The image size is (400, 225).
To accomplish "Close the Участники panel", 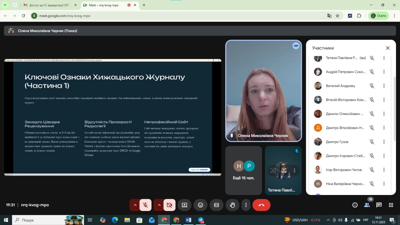I will pos(387,48).
